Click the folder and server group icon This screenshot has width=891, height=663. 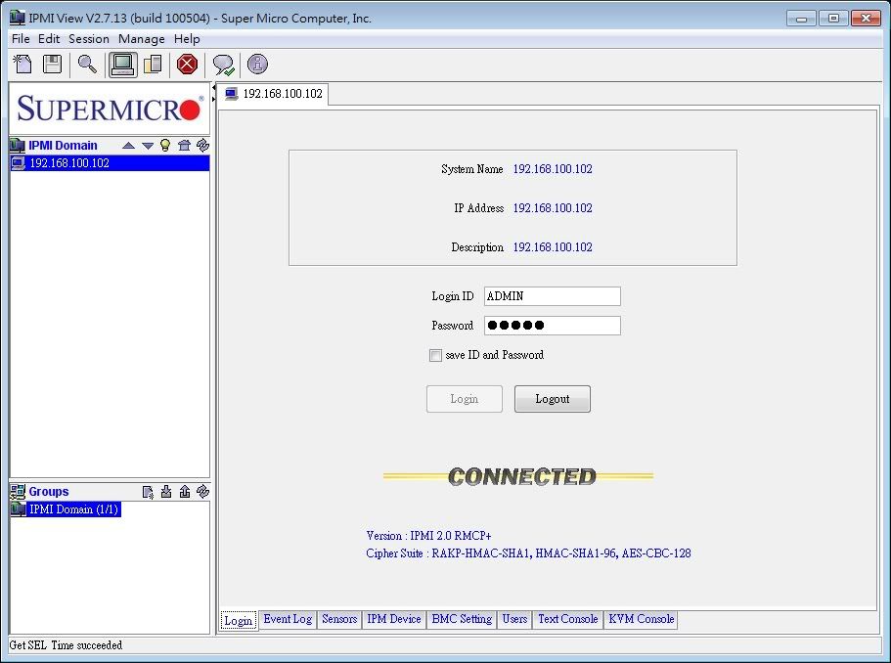pyautogui.click(x=153, y=65)
